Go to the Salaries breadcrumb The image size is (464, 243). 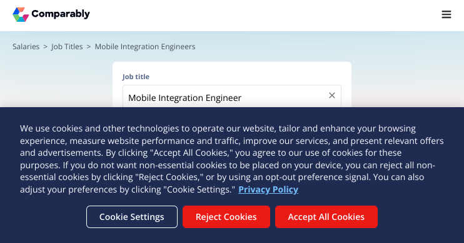(x=26, y=47)
